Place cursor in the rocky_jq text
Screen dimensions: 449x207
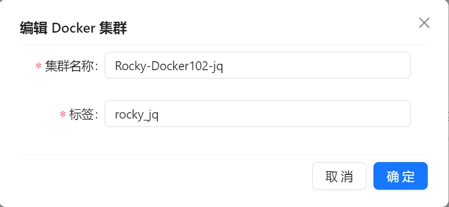[136, 114]
